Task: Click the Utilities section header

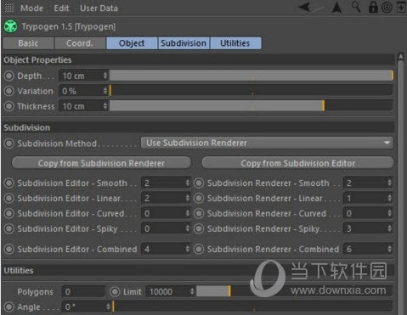Action: click(198, 271)
